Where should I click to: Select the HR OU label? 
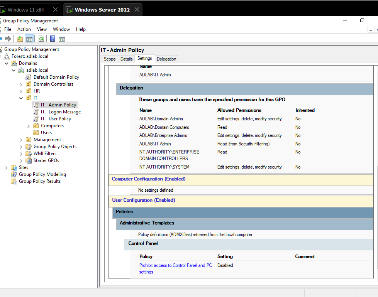coord(37,91)
